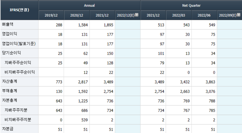Click the 당기순이익 quarterly value 101
Screen dimensions: 242x133
coord(161,53)
